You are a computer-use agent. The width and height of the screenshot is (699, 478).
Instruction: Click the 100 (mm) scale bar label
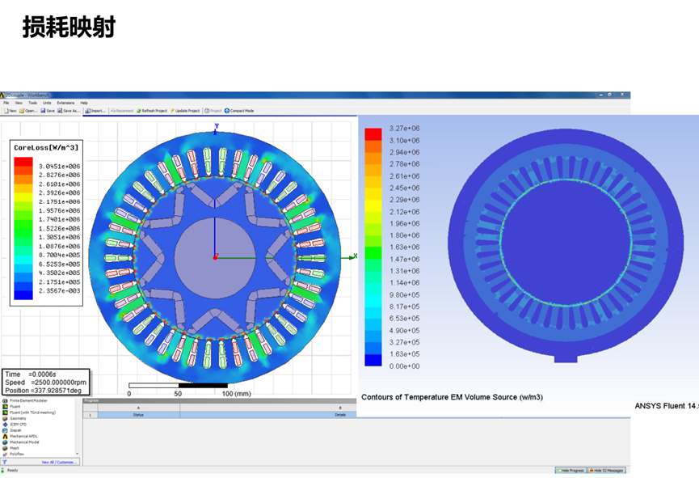pos(236,394)
